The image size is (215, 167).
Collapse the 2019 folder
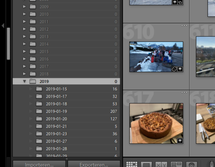[25, 82]
